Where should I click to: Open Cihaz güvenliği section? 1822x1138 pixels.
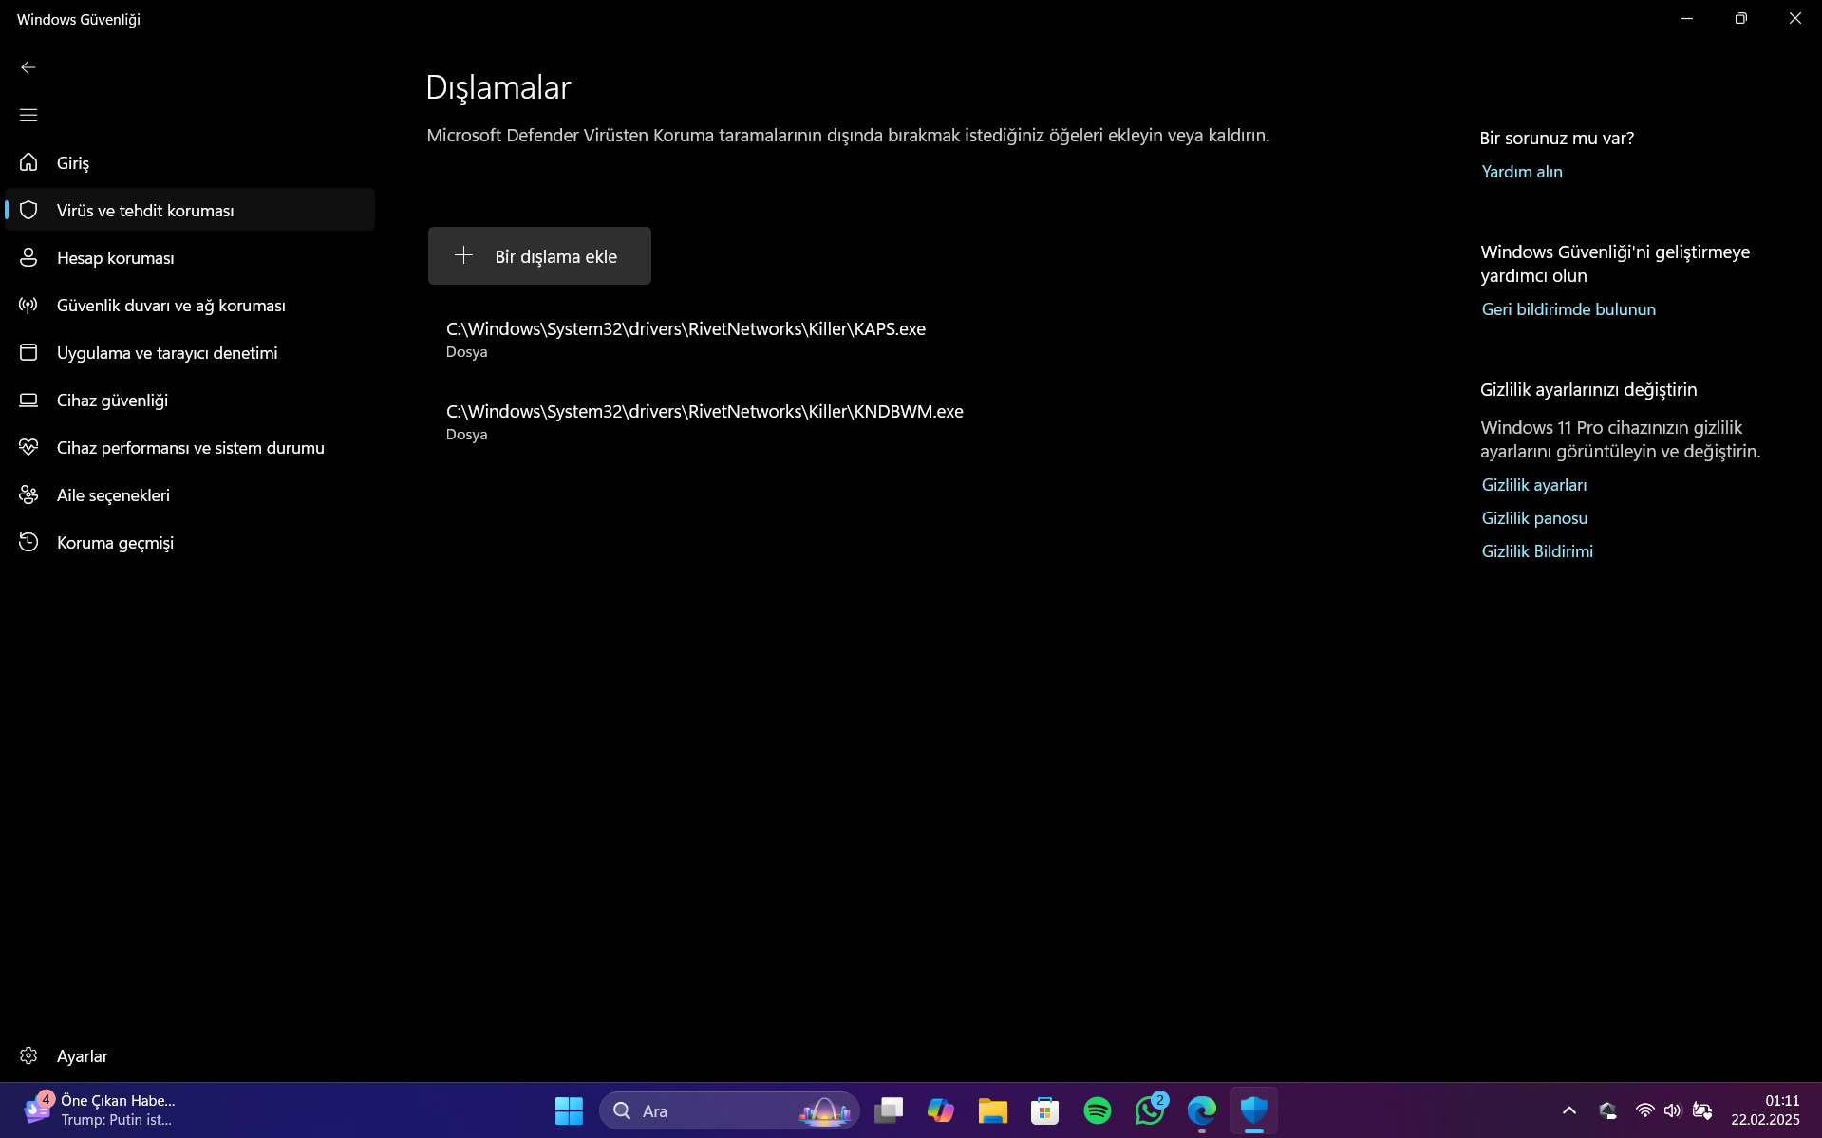[190, 400]
